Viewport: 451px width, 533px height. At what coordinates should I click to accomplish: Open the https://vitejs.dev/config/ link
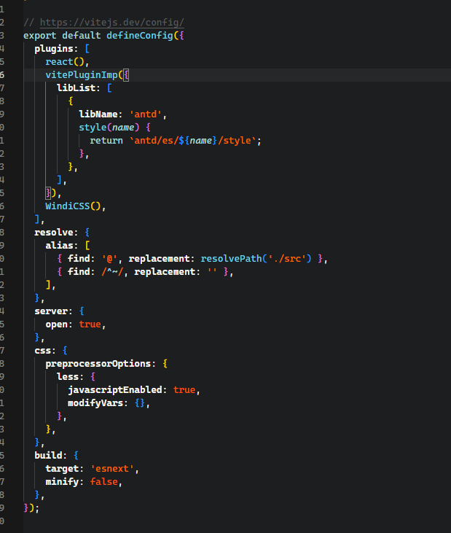(112, 23)
